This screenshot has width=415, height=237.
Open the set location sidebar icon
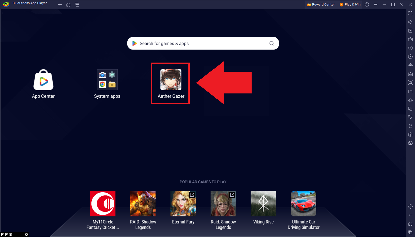click(x=410, y=126)
